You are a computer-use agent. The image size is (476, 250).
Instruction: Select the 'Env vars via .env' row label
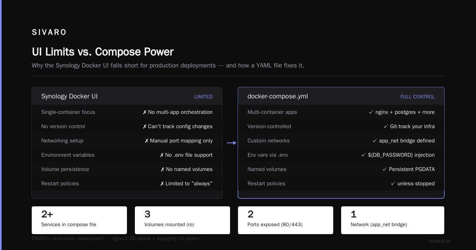pyautogui.click(x=268, y=155)
